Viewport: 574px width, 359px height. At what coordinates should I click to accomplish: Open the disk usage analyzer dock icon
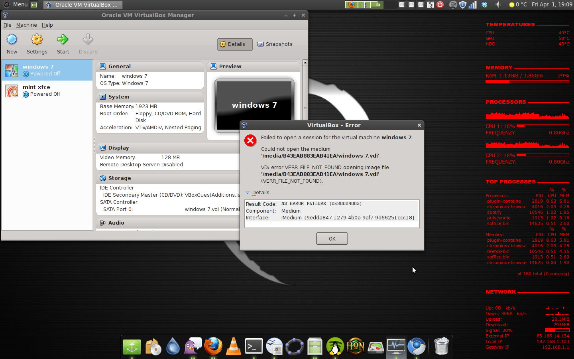(375, 347)
